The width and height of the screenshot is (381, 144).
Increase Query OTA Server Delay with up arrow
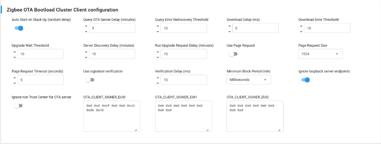click(86, 25)
